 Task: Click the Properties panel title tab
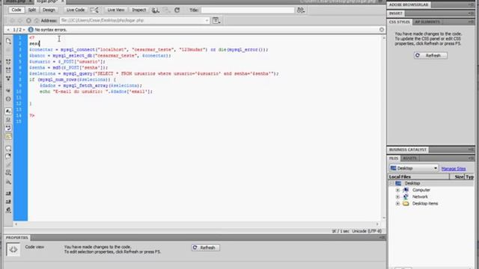[x=16, y=238]
